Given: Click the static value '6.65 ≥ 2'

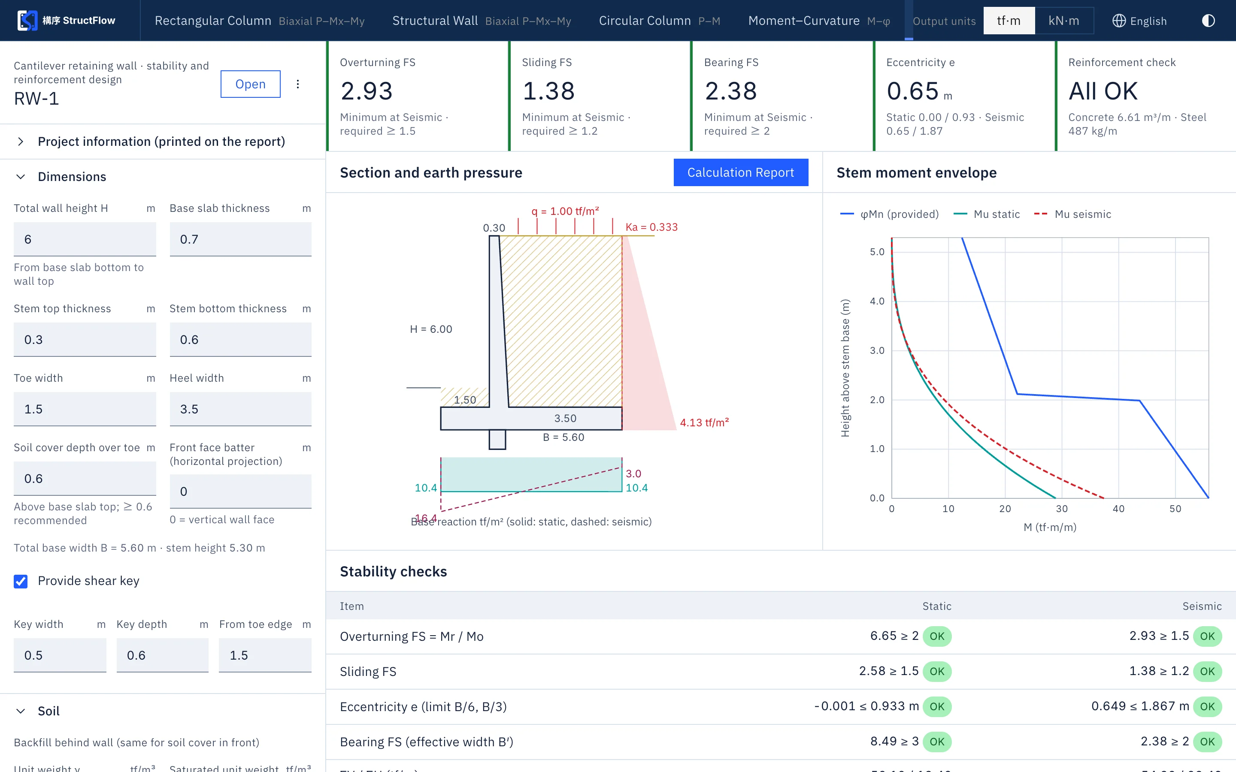Looking at the screenshot, I should (894, 636).
